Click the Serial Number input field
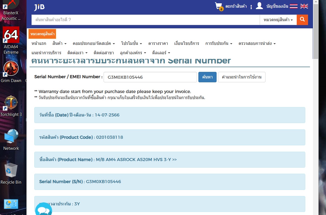326x215 pixels. coord(150,77)
